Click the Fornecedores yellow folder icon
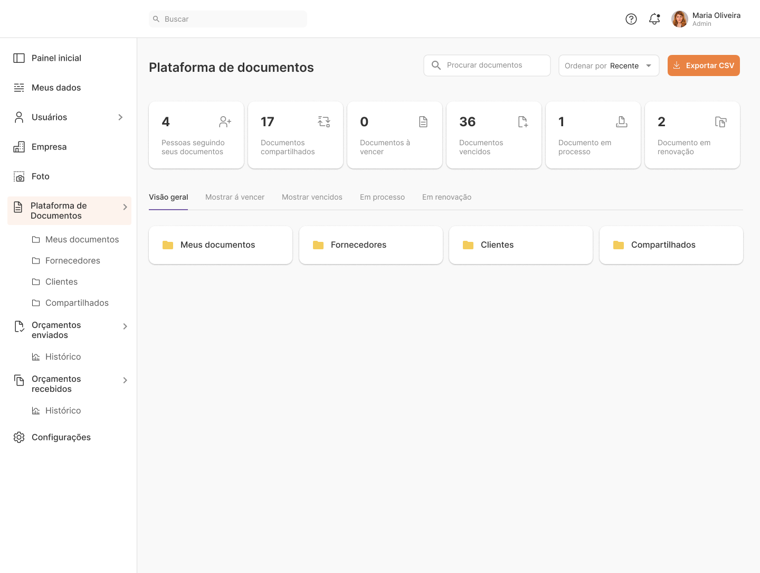Viewport: 760px width, 573px height. [x=318, y=245]
